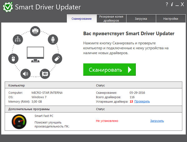Open the Загрузка tab
Screen dimensions: 187x142
pos(141,18)
